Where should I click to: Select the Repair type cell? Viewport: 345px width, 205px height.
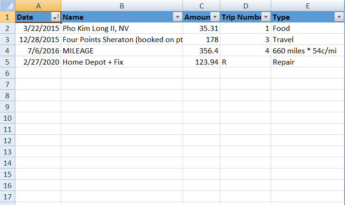[308, 62]
